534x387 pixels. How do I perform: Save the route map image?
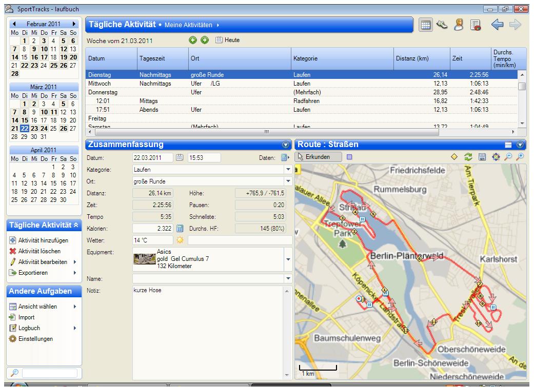[482, 157]
